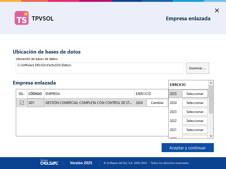The height and width of the screenshot is (169, 226).
Task: Choose Seleccionar for ejercicio 2023
Action: [195, 112]
